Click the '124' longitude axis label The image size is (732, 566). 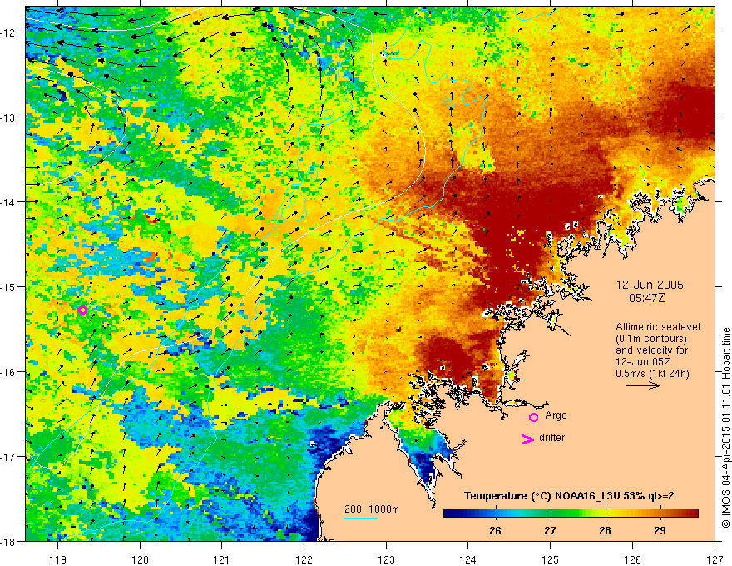coord(468,560)
